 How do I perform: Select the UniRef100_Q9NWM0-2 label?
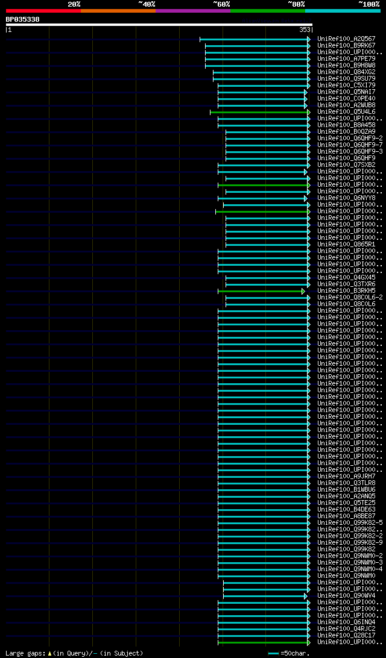(350, 556)
